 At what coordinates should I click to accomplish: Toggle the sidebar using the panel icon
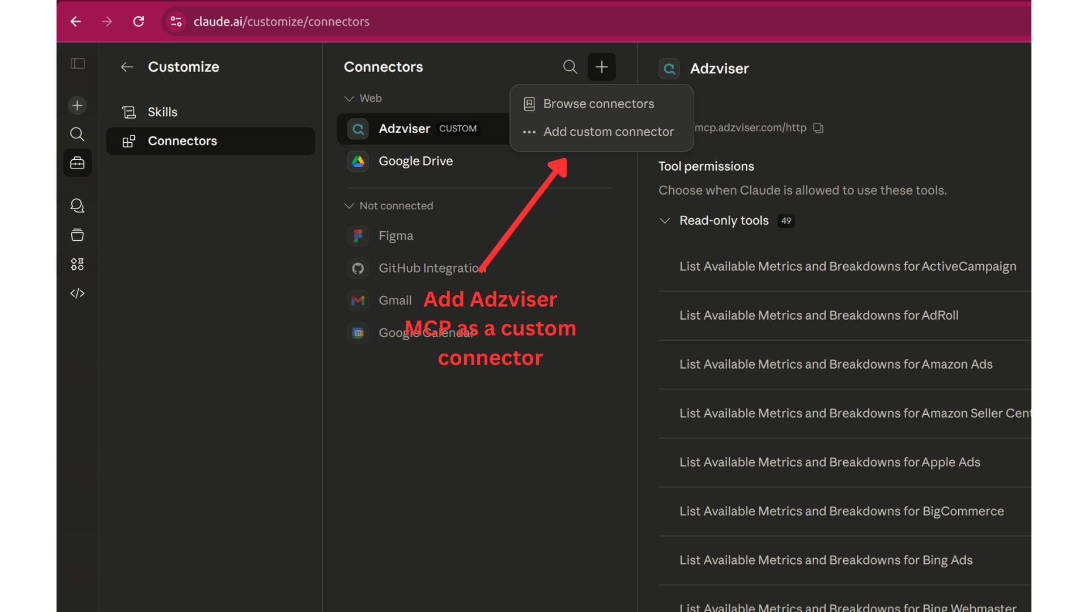coord(78,63)
